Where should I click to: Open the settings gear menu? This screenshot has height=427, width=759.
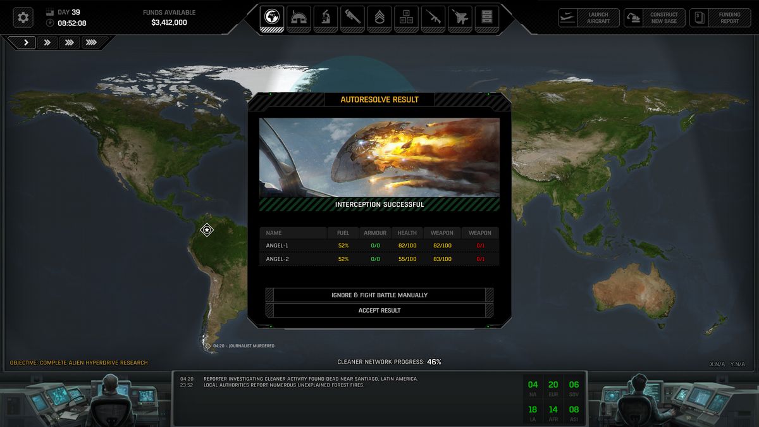click(x=23, y=17)
